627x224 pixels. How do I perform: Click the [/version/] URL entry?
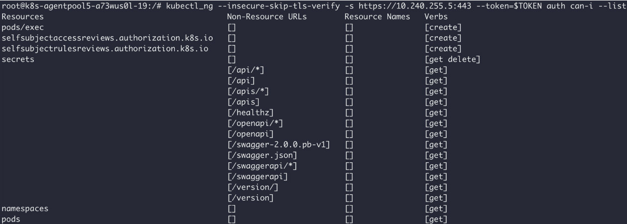[x=252, y=187]
